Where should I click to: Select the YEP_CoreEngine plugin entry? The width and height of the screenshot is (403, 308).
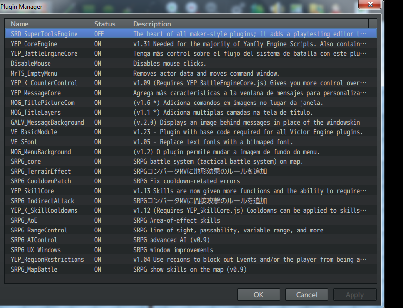(x=190, y=44)
